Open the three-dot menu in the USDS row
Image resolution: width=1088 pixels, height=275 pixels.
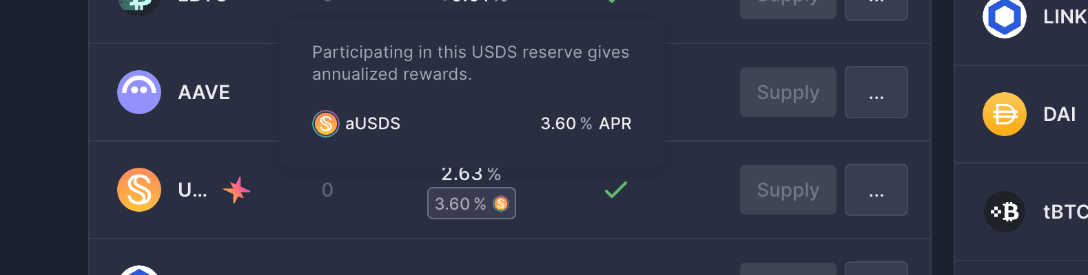point(876,190)
